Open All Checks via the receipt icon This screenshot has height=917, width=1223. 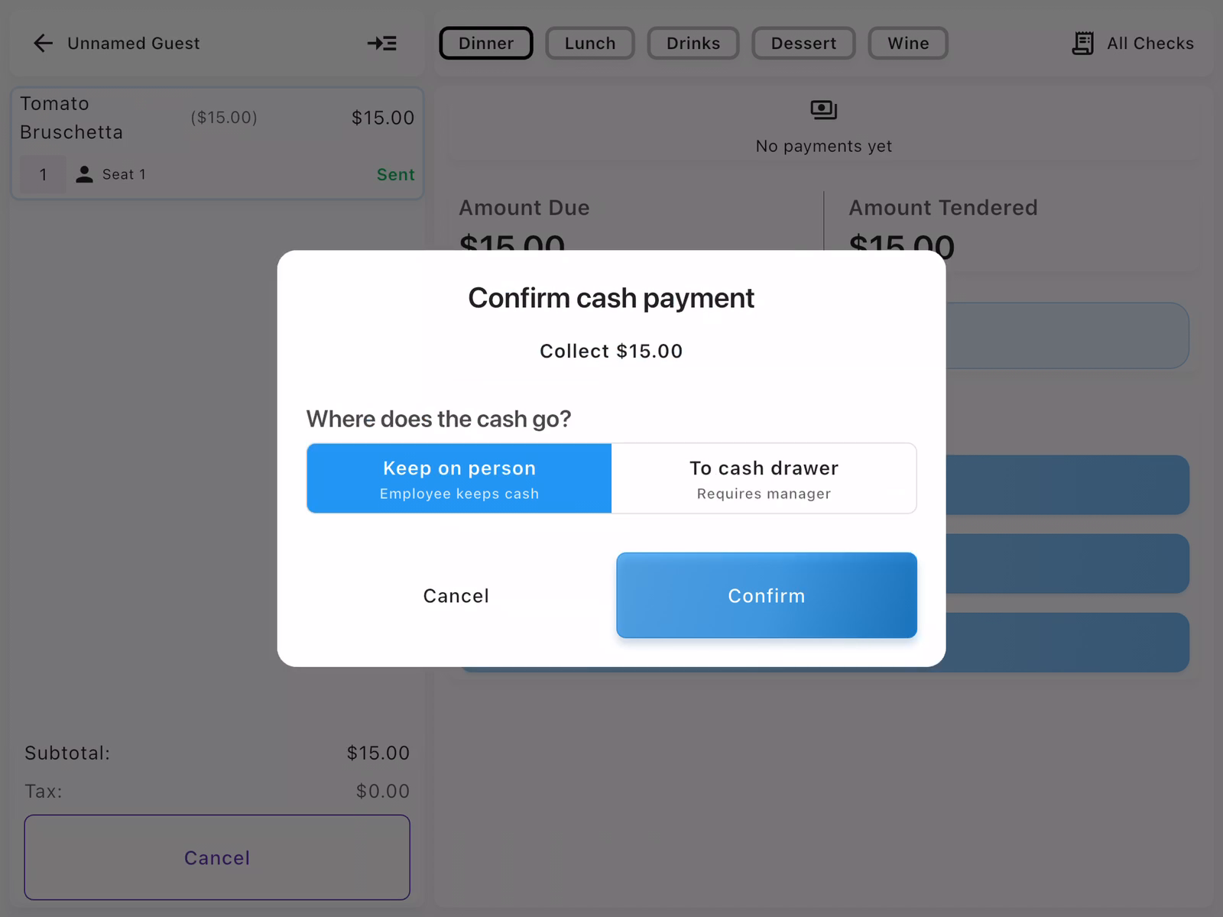[x=1082, y=43]
